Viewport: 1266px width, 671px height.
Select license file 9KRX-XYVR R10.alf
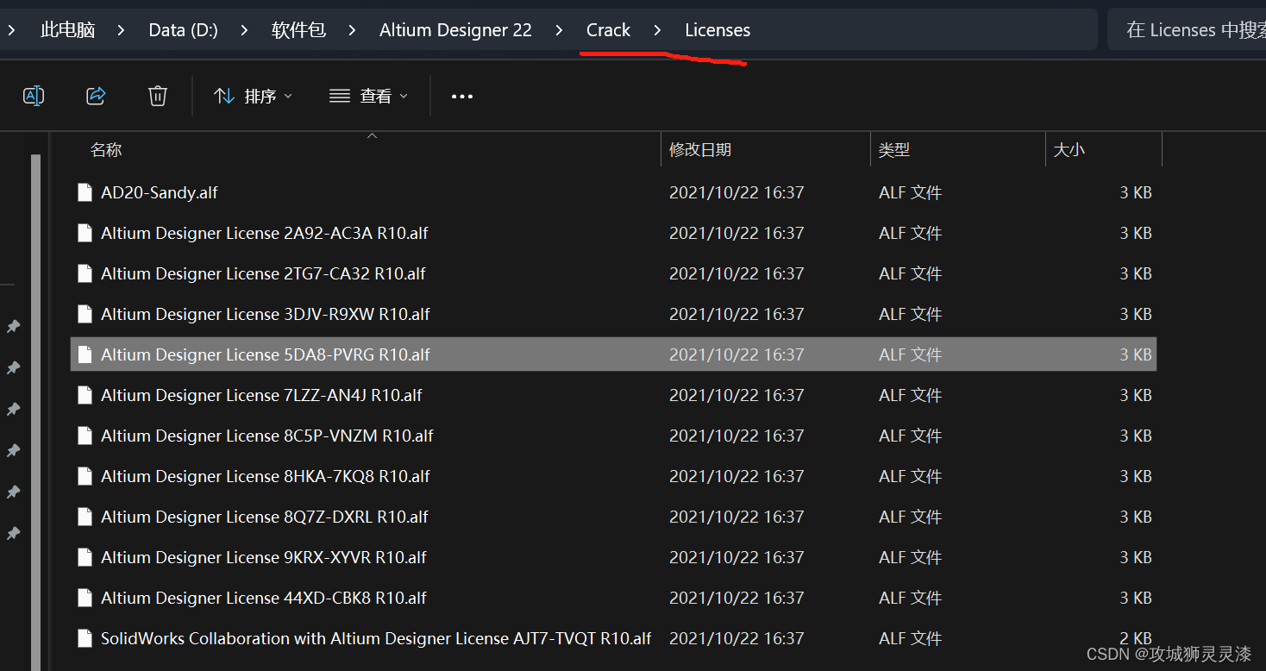pyautogui.click(x=613, y=557)
